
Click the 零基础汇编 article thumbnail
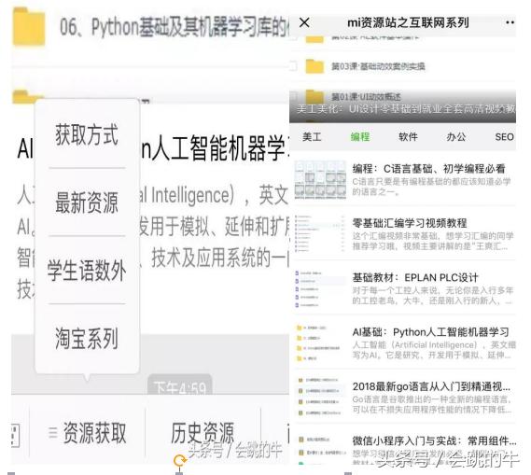point(320,234)
